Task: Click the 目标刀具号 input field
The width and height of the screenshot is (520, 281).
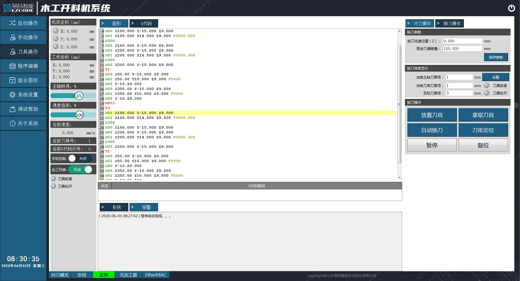Action: pos(459,93)
